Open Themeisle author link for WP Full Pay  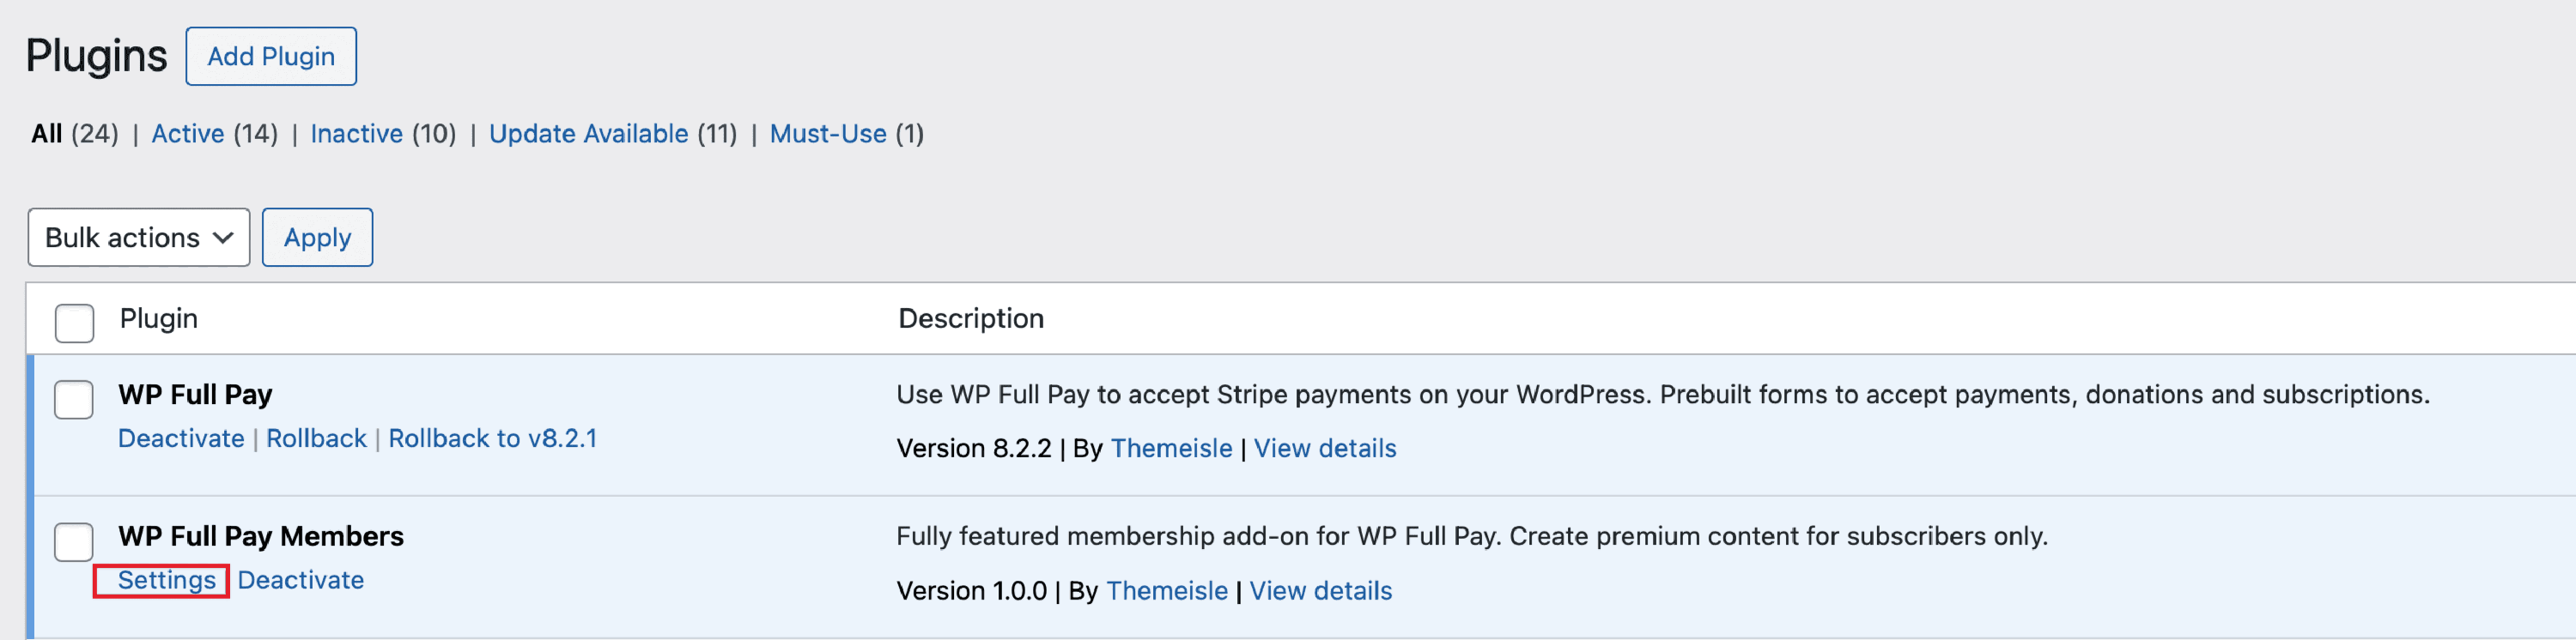click(1171, 449)
